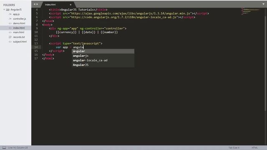
Task: Toggle sidebar via status bar panel icon
Action: (x=4, y=147)
